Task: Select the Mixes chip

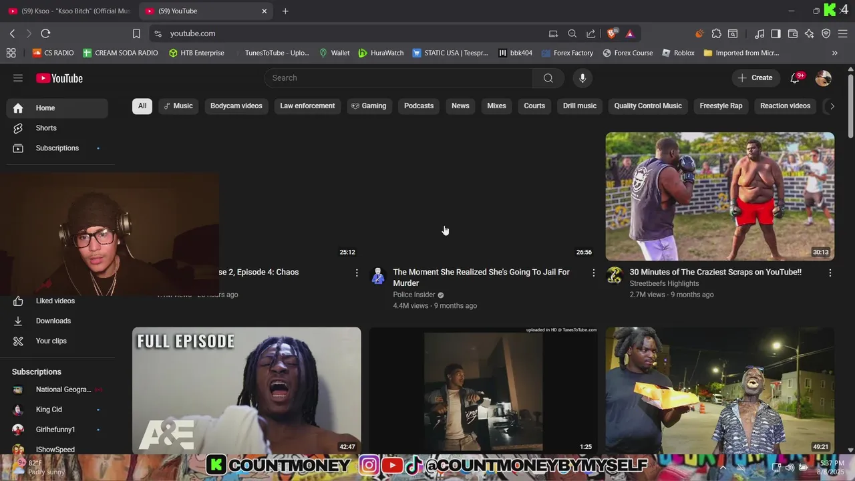Action: pos(496,106)
